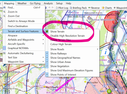Open the Setup menu
Viewport: 127px width, 94px height.
(59, 3)
